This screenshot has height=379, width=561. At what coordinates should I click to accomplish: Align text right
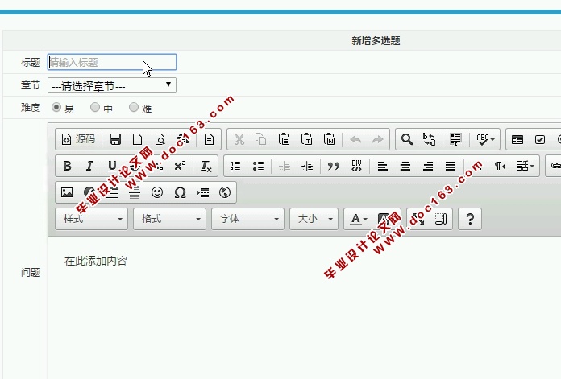point(428,166)
